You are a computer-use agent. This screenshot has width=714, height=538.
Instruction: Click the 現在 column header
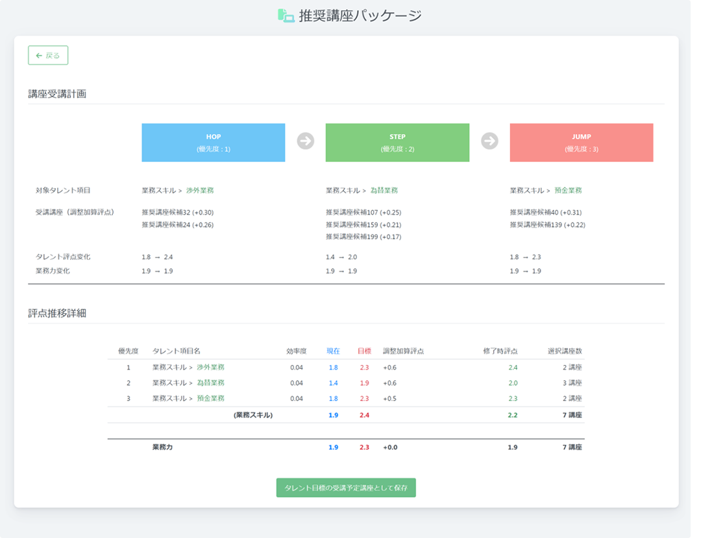coord(333,351)
